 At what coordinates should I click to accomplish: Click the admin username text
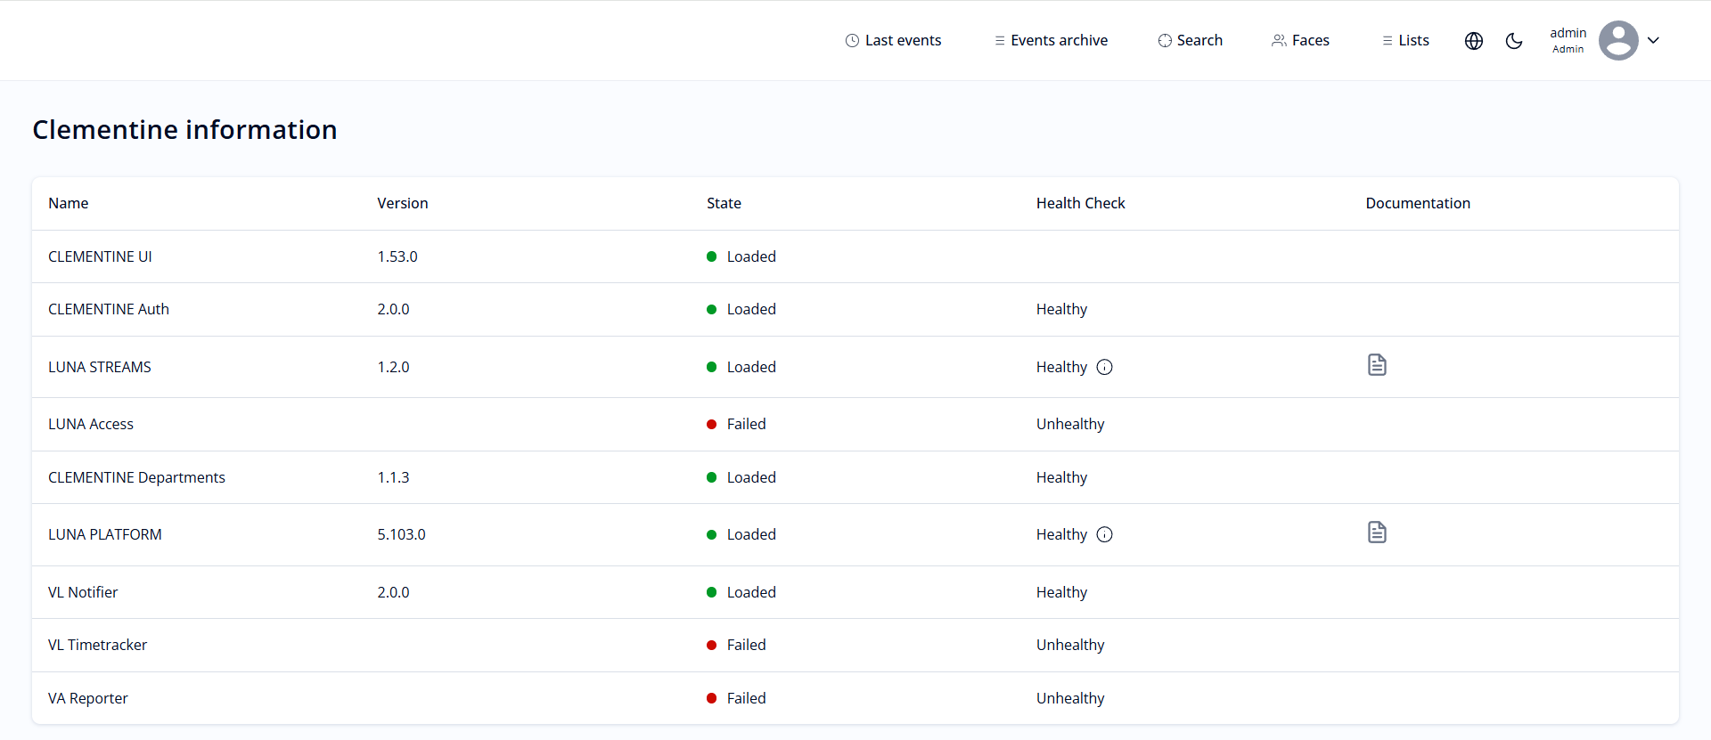point(1568,33)
